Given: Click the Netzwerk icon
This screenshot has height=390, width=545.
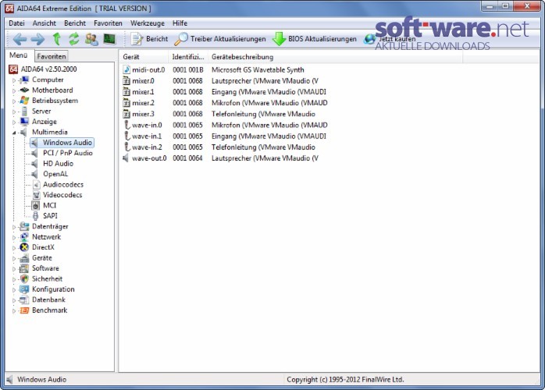Looking at the screenshot, I should click(x=24, y=237).
